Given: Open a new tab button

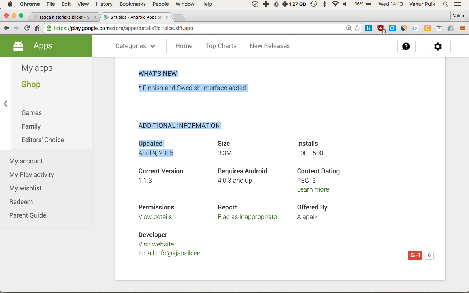Looking at the screenshot, I should click(178, 17).
